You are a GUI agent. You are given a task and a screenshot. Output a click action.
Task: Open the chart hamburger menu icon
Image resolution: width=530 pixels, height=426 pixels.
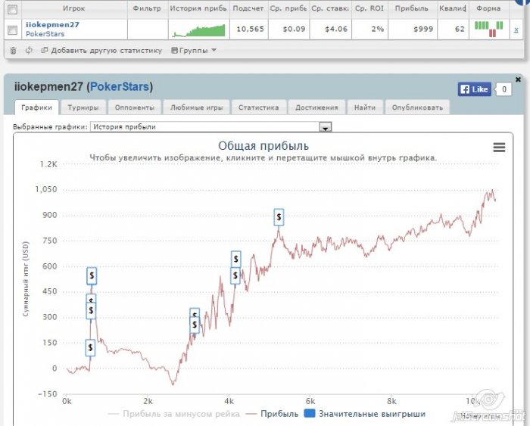pos(499,148)
